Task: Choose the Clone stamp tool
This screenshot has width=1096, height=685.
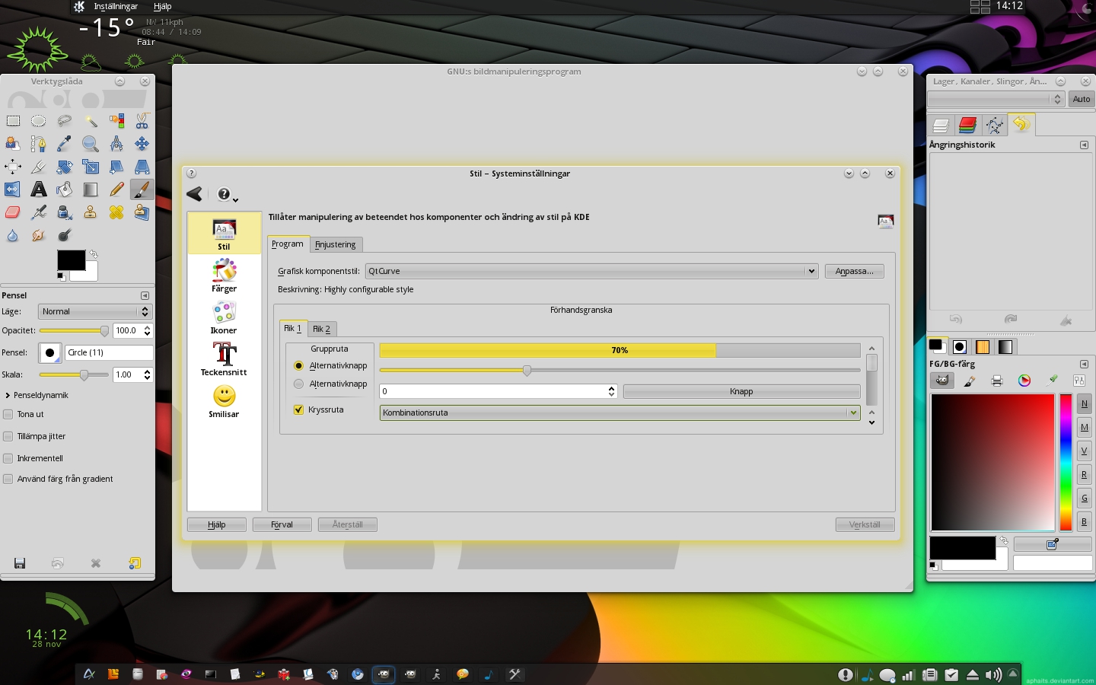Action: pos(91,212)
